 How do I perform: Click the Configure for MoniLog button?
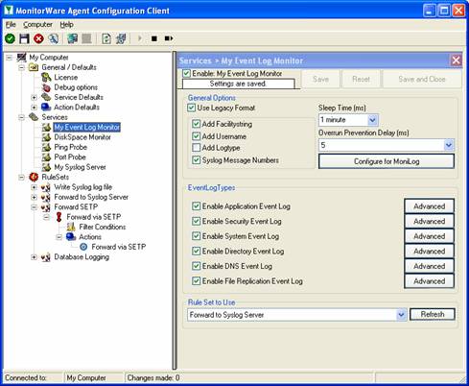tap(387, 161)
